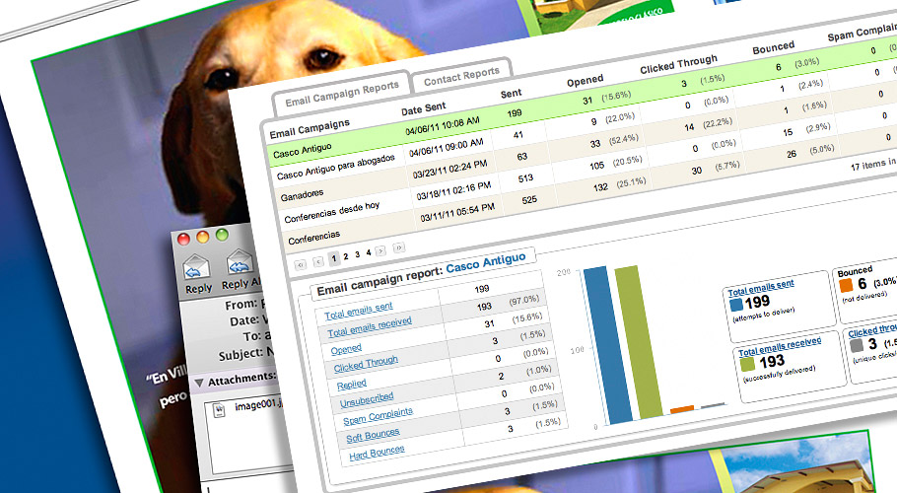Click the 17 items count text
Image resolution: width=897 pixels, height=493 pixels.
coord(873,165)
